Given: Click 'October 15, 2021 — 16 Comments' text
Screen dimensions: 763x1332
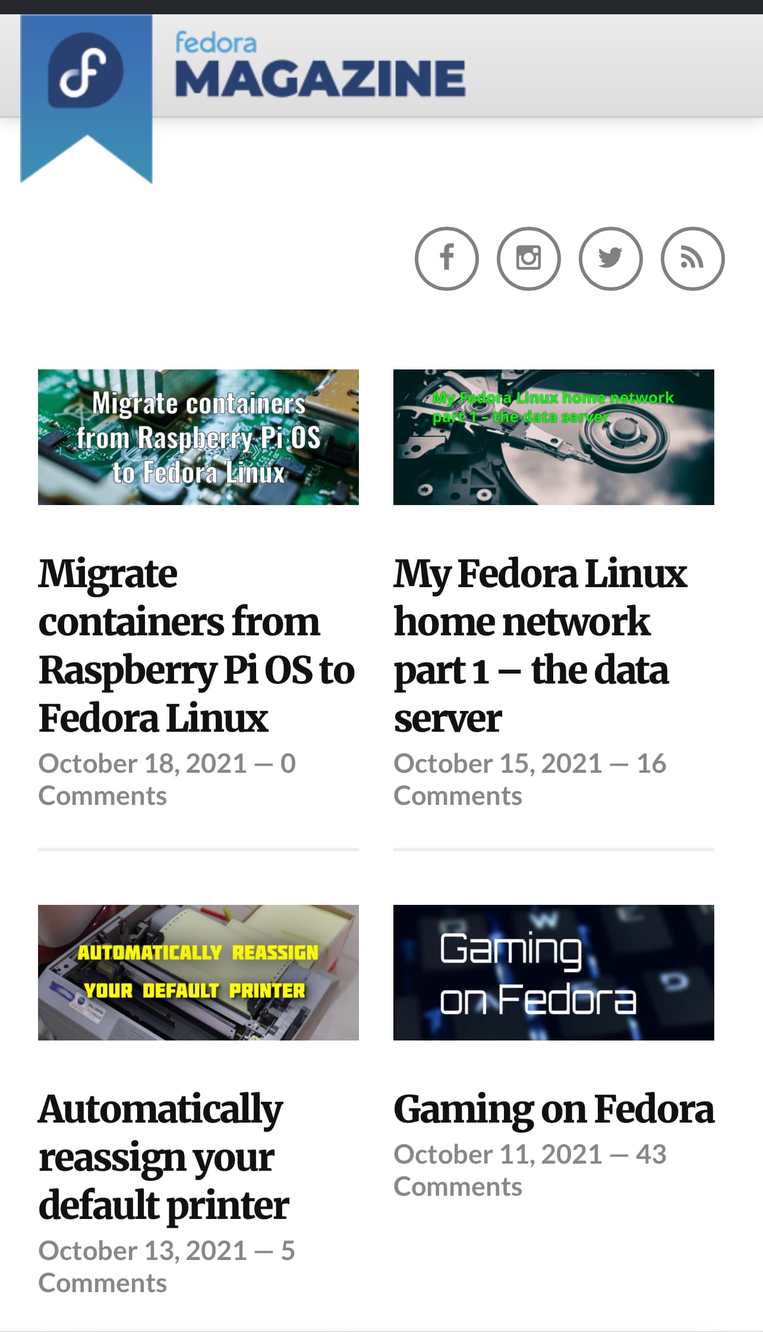Looking at the screenshot, I should coord(530,779).
